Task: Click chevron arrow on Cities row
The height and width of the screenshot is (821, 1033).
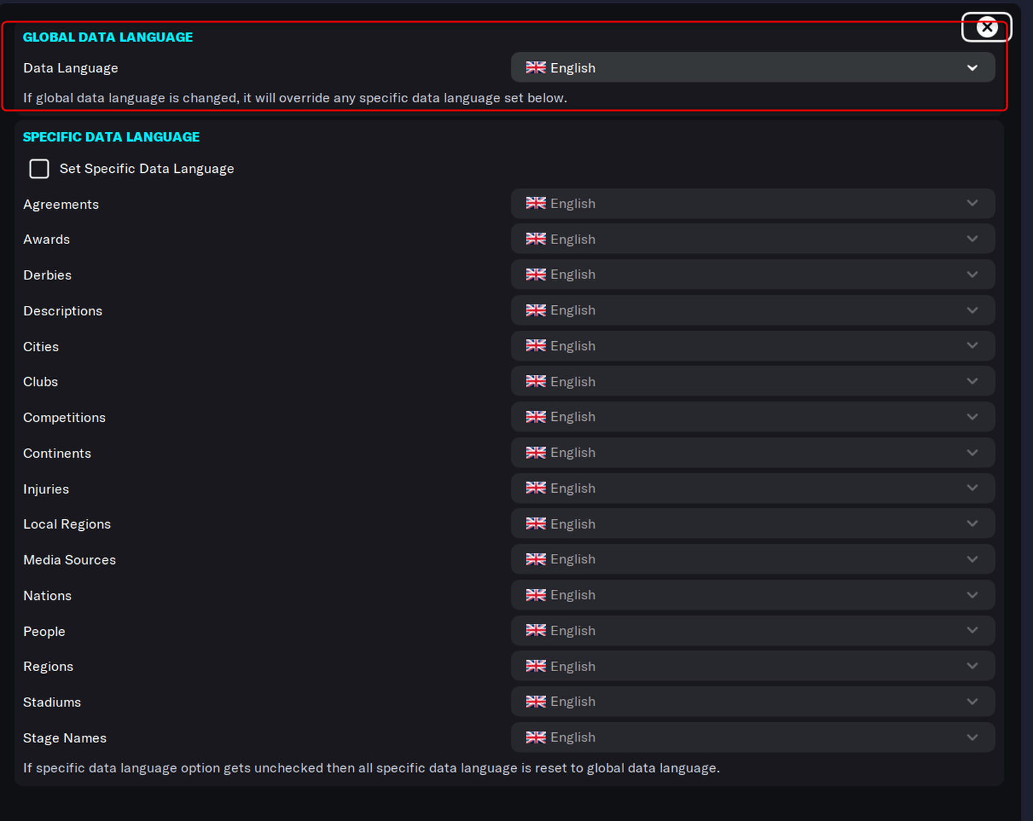Action: (x=972, y=346)
